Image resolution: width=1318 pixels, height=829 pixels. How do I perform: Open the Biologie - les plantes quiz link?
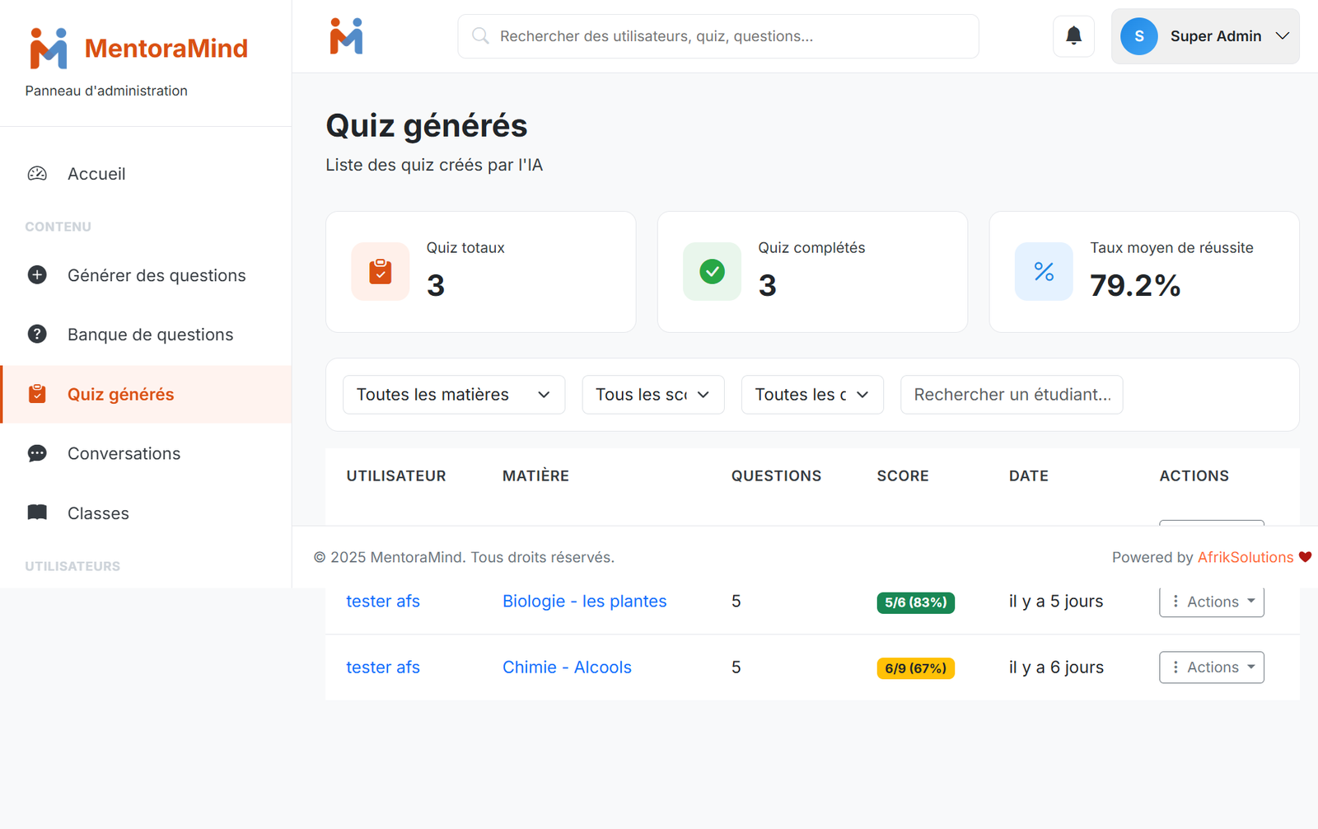pos(584,602)
